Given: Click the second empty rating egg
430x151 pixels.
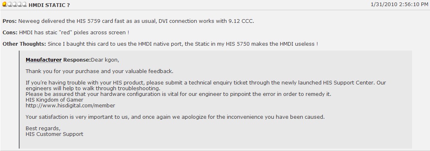Looking at the screenshot, I should pyautogui.click(x=10, y=4).
